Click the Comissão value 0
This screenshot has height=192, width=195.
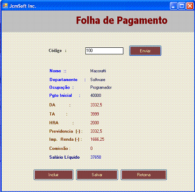[x=91, y=149]
